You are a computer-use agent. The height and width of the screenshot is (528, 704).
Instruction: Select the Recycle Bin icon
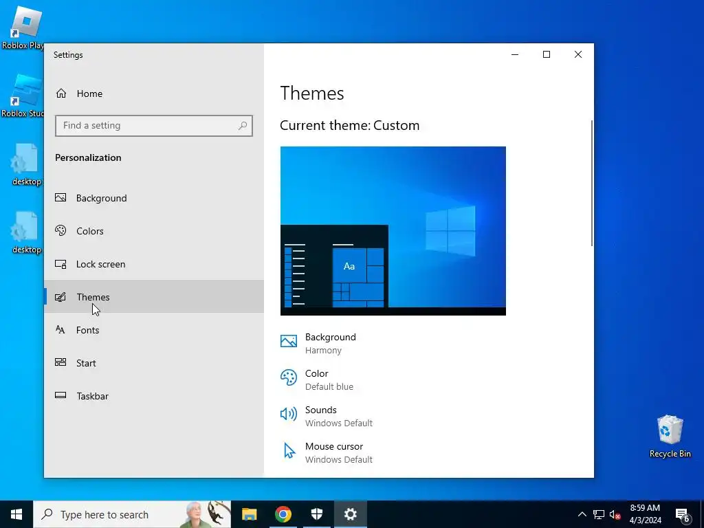point(670,437)
